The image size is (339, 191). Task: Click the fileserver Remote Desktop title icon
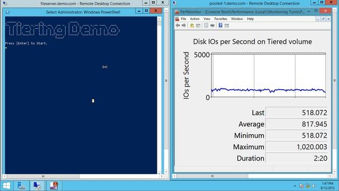[x=5, y=3]
